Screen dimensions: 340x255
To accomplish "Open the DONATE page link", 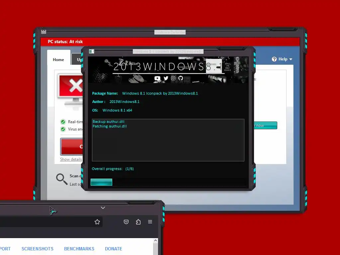I will pos(114,249).
